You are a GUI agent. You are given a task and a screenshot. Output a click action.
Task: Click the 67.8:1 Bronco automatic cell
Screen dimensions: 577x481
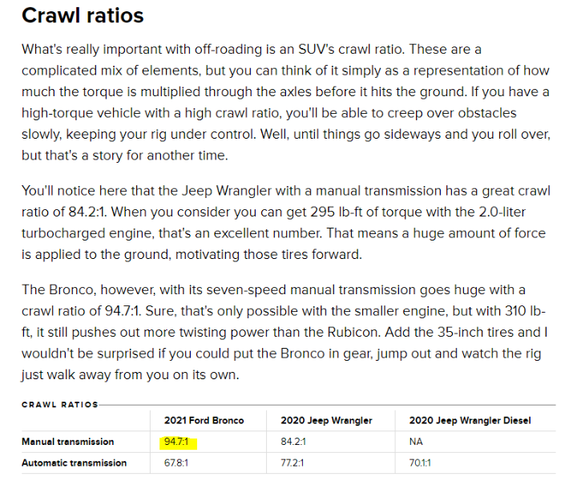point(178,463)
